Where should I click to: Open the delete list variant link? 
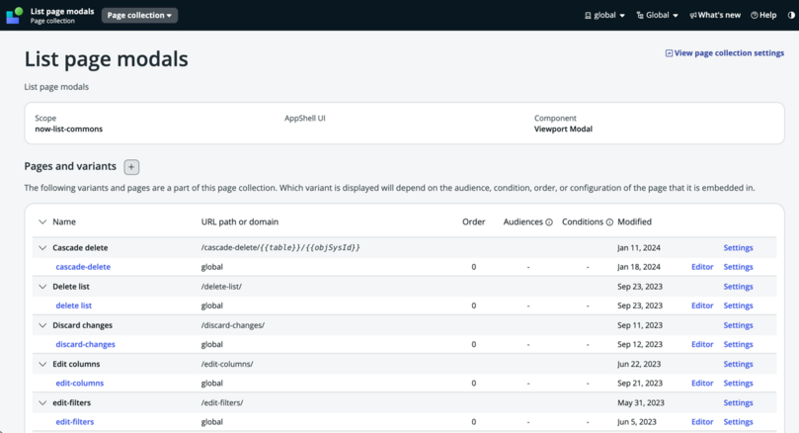[x=74, y=305]
